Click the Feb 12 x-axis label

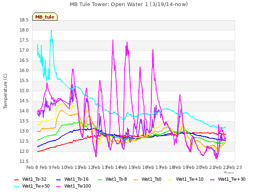click(x=86, y=167)
